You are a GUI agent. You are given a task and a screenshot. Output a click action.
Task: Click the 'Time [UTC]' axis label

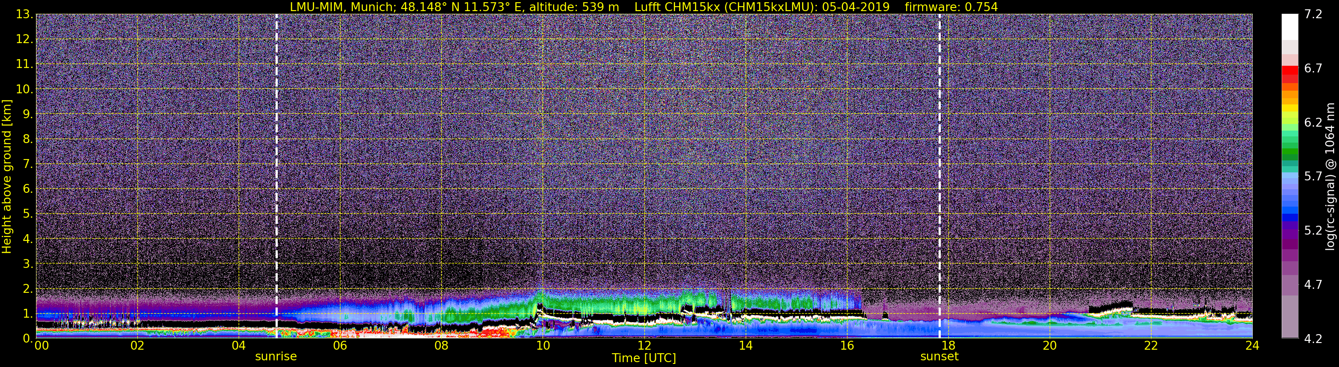tap(644, 358)
